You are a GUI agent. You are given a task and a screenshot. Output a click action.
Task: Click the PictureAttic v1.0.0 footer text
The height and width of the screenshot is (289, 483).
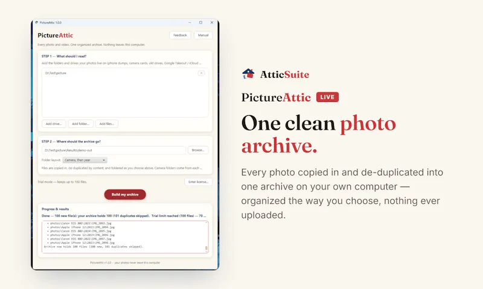(x=125, y=263)
